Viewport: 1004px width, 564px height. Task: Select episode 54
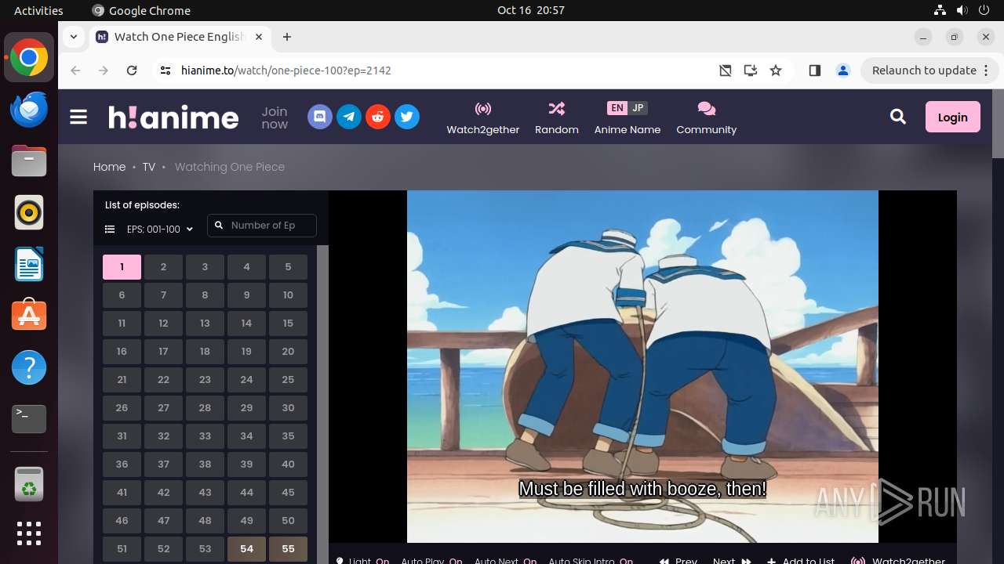click(246, 549)
